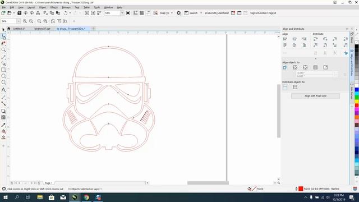Click the Welcome home tab icon
This screenshot has height=202, width=359.
tap(9, 29)
